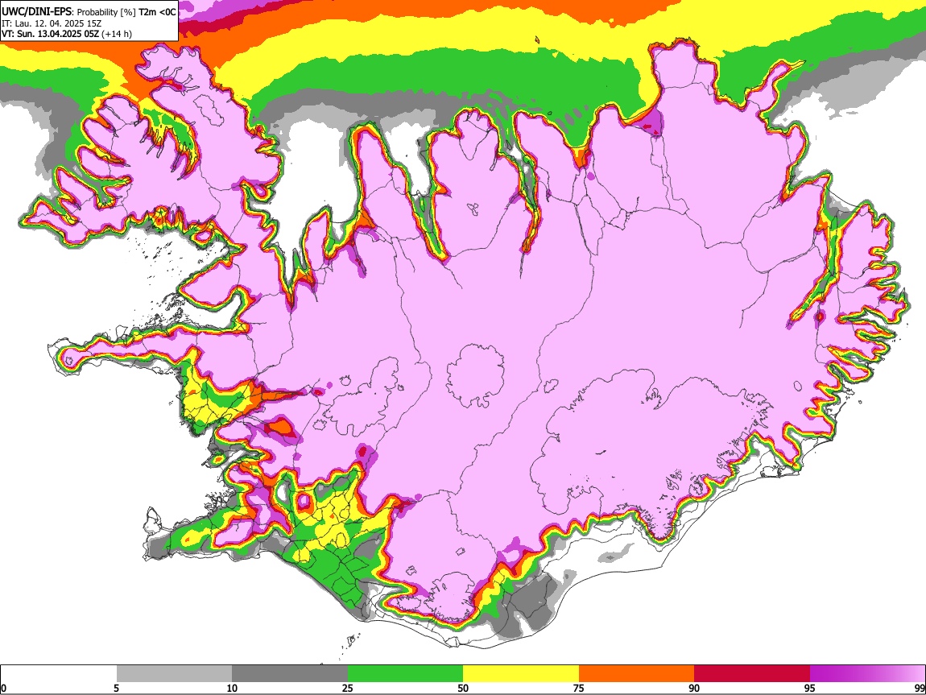Click the UWC/DINI-EPS title text
The image size is (926, 695).
89,12
